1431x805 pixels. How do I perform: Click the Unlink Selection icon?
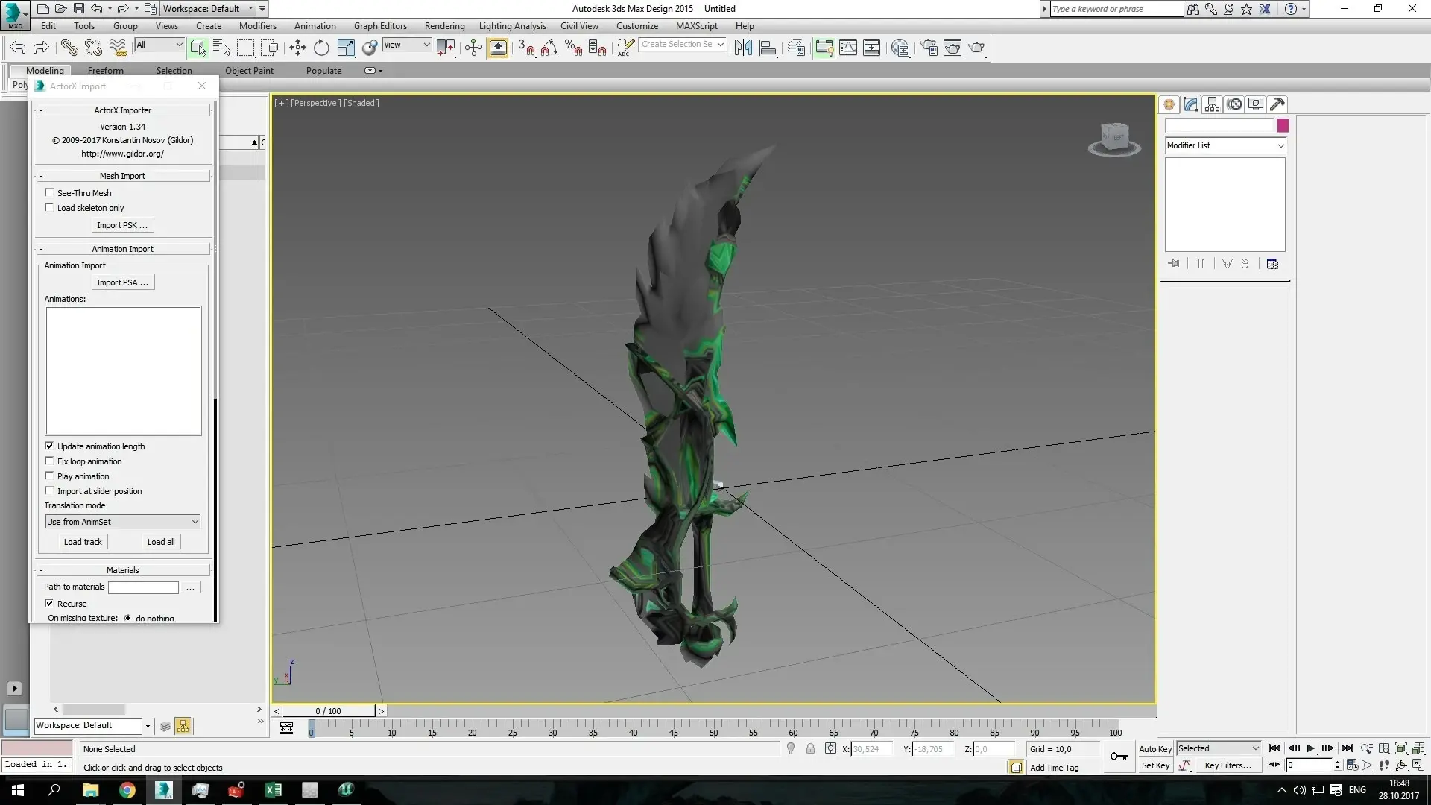coord(93,48)
